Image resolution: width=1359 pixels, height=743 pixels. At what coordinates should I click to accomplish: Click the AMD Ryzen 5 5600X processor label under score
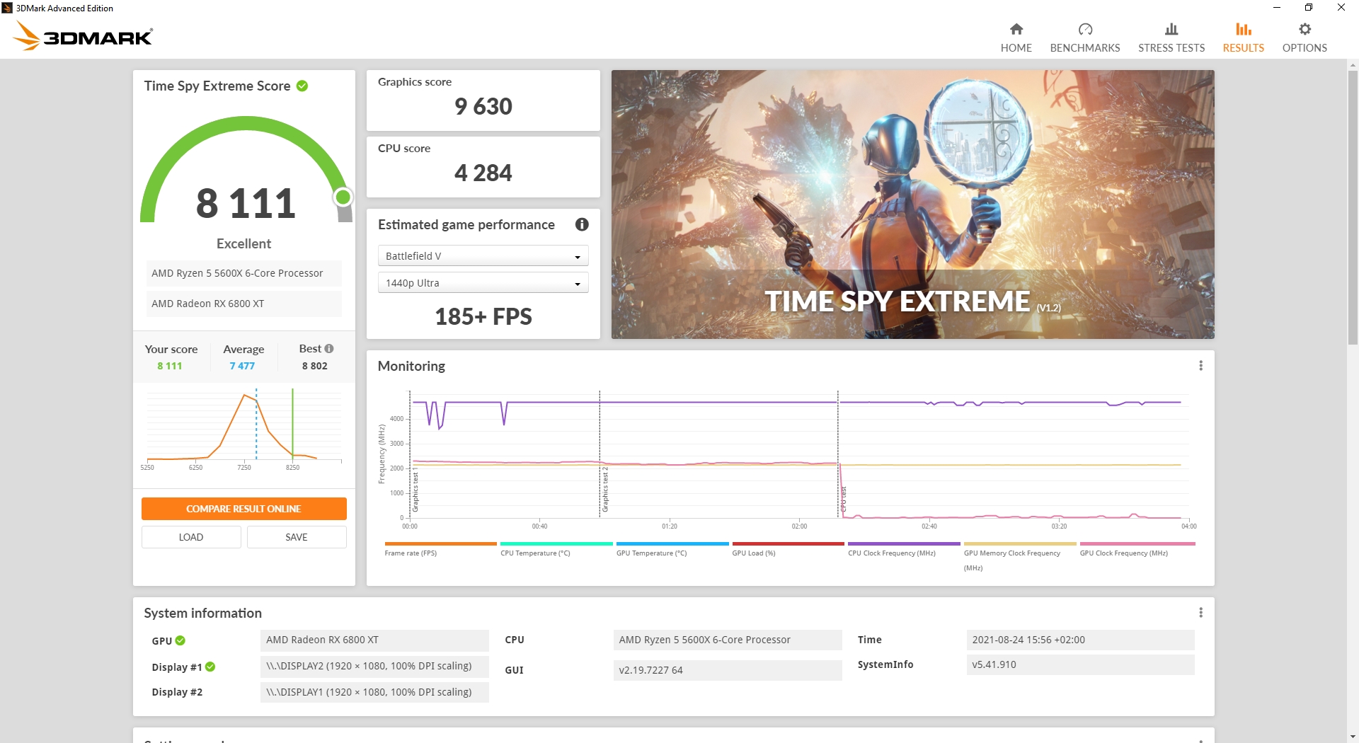[243, 273]
